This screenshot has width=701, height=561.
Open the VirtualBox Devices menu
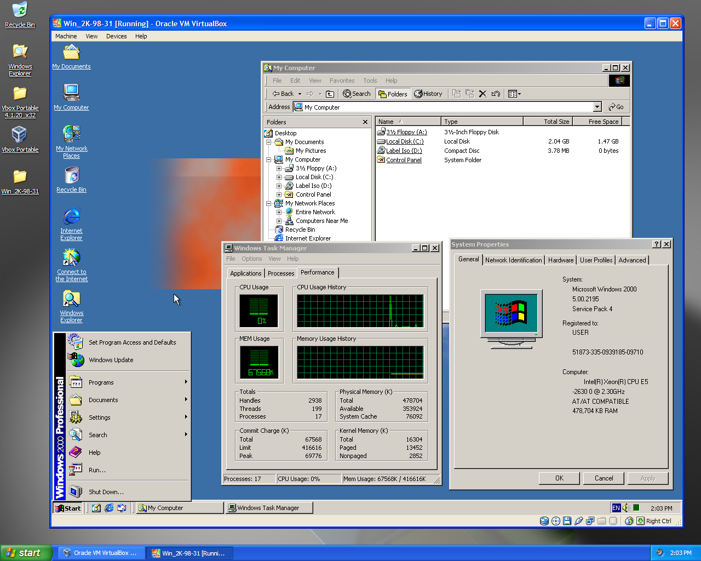click(x=116, y=36)
